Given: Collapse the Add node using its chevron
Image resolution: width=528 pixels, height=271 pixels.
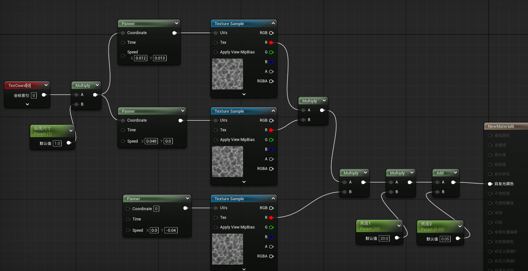Looking at the screenshot, I should coord(455,173).
